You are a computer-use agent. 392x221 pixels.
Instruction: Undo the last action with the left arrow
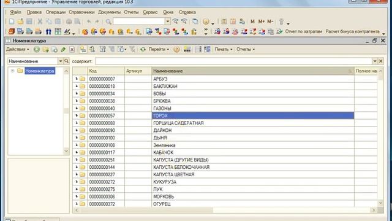89,21
